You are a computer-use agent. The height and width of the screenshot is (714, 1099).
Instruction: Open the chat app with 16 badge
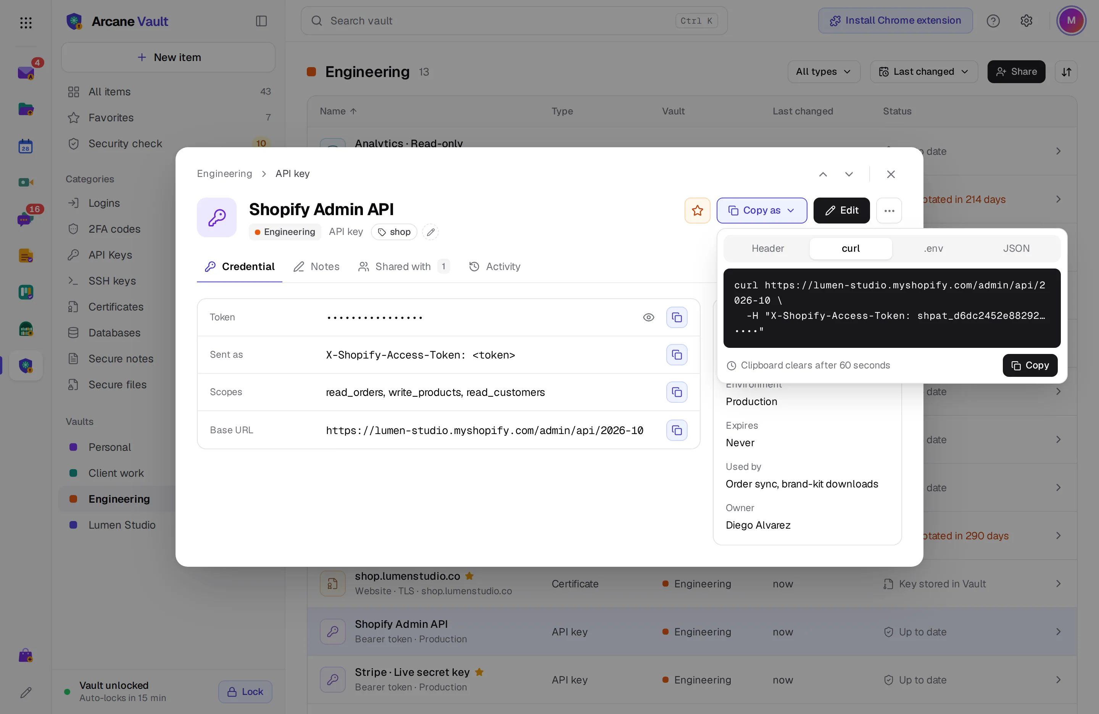[x=26, y=219]
